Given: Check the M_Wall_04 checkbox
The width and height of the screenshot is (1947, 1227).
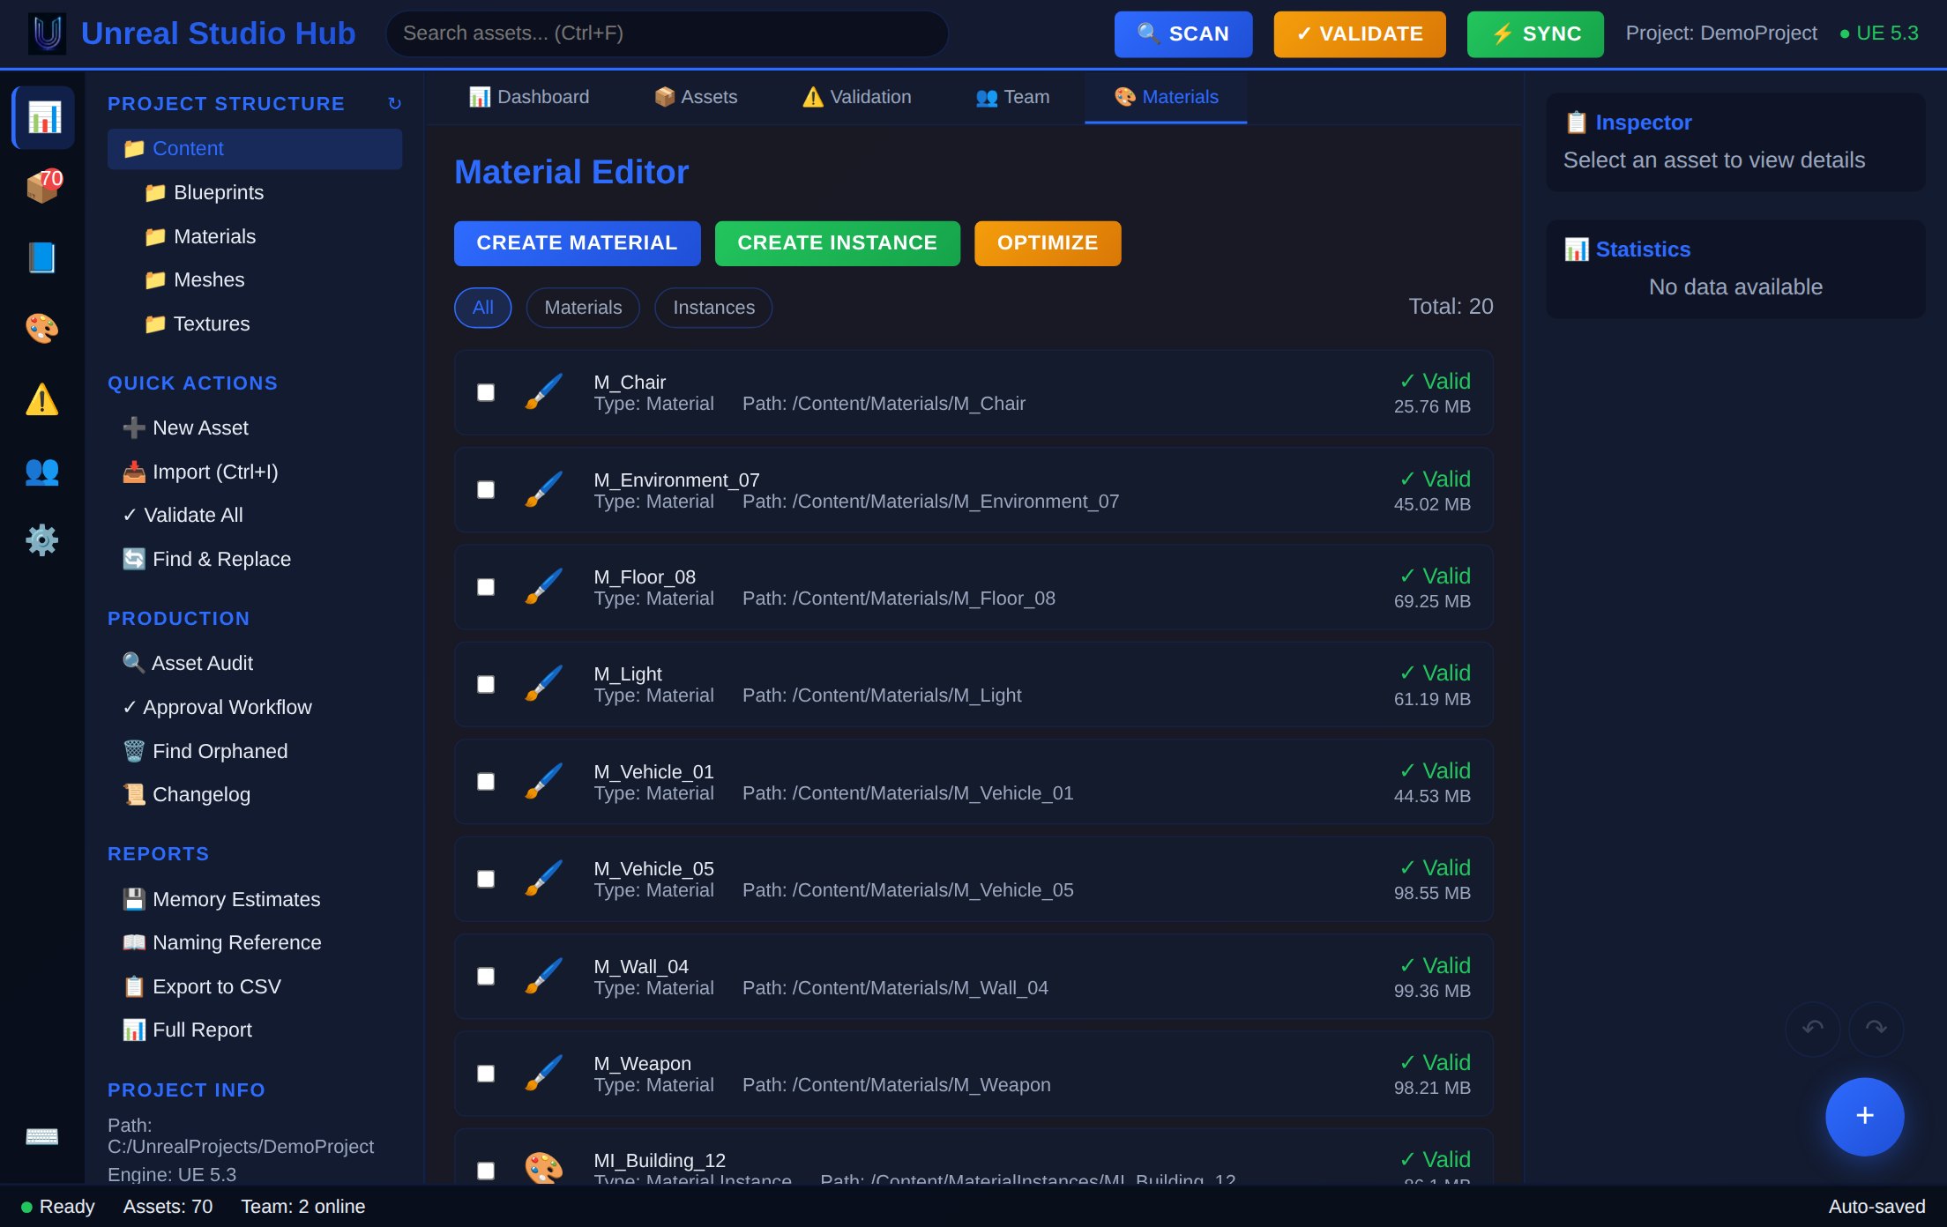Looking at the screenshot, I should [486, 976].
